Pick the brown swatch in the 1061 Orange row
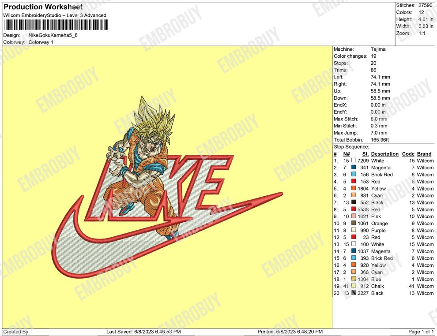The image size is (437, 336). pyautogui.click(x=354, y=223)
